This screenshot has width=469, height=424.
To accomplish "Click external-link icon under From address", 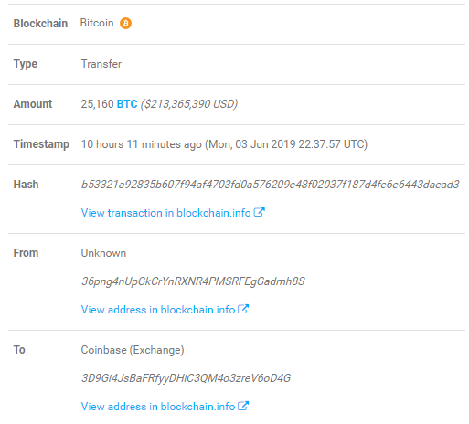I will [x=243, y=309].
